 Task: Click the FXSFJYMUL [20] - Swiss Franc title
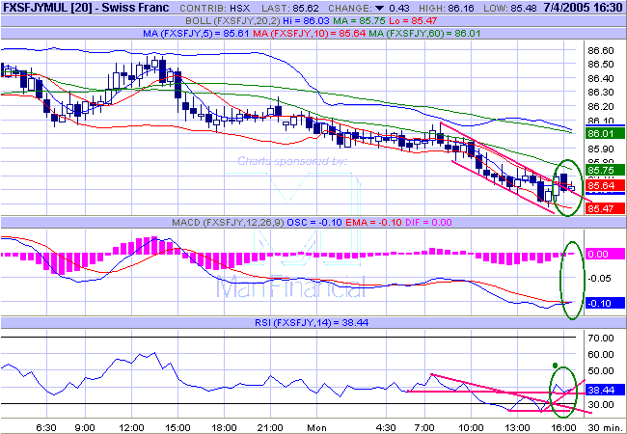[87, 8]
